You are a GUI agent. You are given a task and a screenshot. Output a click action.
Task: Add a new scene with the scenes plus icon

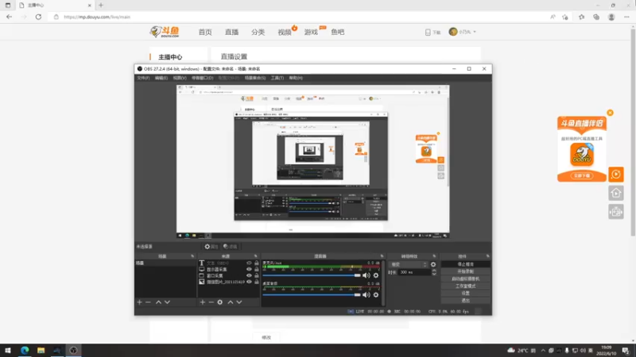(140, 302)
